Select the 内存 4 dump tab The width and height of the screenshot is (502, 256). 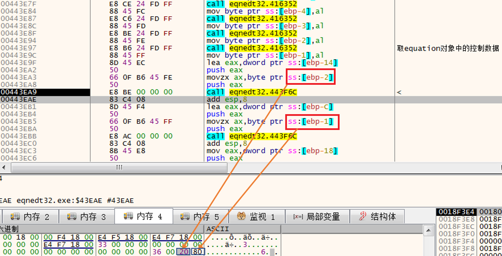tap(144, 216)
